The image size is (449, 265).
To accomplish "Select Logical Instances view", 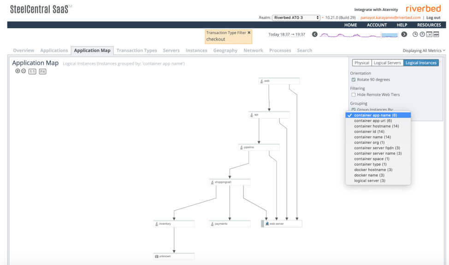I will [x=421, y=63].
